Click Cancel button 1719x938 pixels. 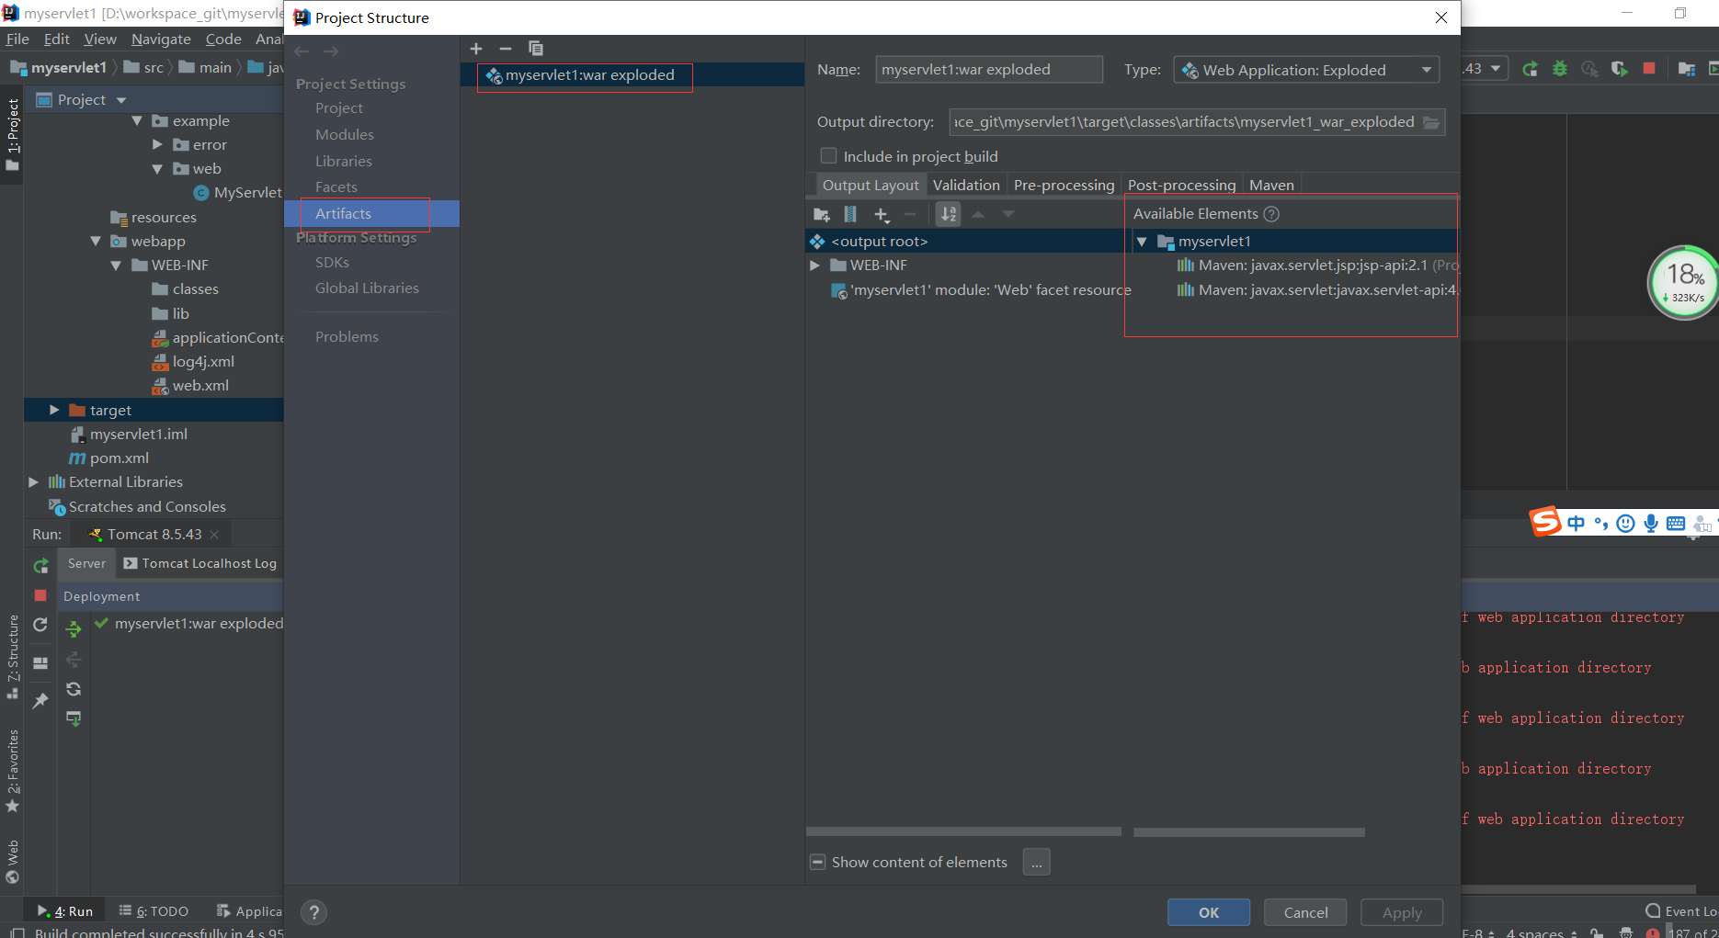tap(1305, 912)
